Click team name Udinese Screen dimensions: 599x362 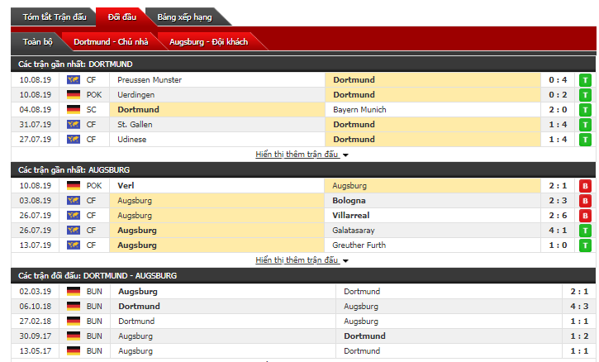[132, 140]
